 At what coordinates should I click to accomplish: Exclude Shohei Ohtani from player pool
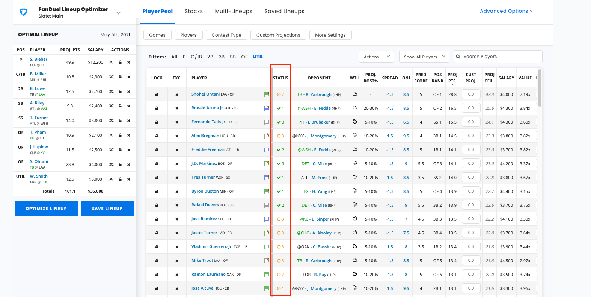point(177,94)
